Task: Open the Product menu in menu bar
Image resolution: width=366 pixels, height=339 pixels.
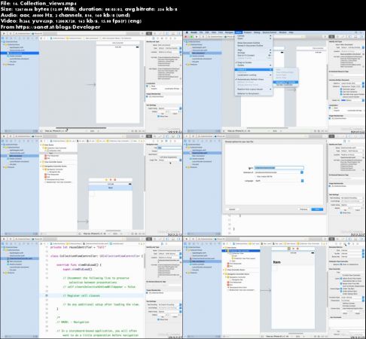Action: point(248,32)
